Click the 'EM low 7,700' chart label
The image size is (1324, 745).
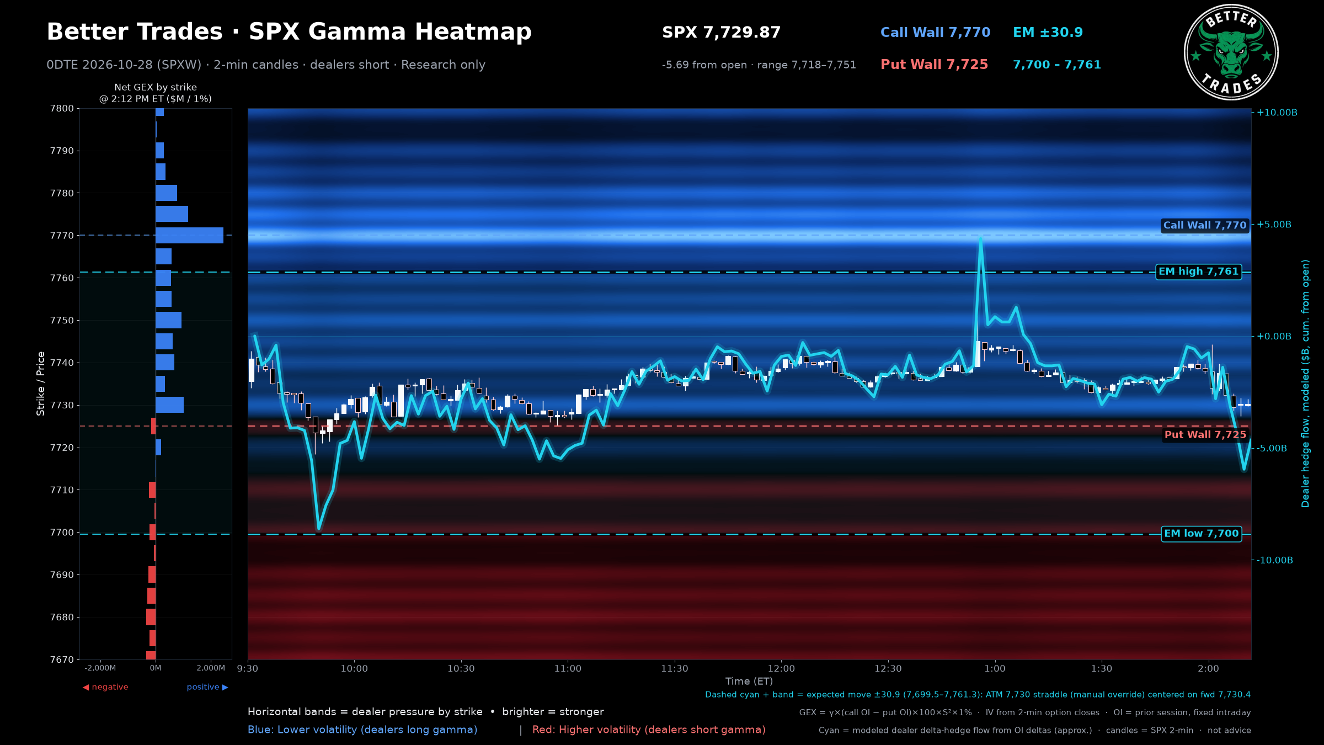1202,534
